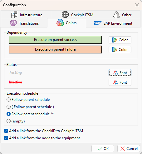Confirm settings with OK button
This screenshot has height=154, width=142.
103,149
